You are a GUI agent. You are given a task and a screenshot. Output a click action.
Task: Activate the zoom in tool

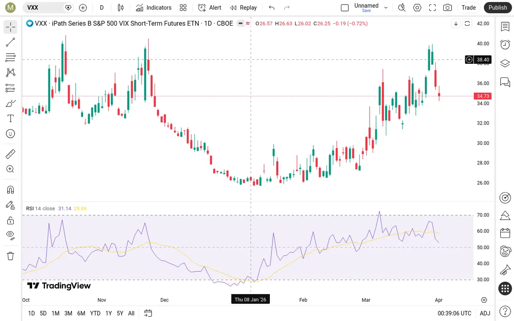coord(11,169)
